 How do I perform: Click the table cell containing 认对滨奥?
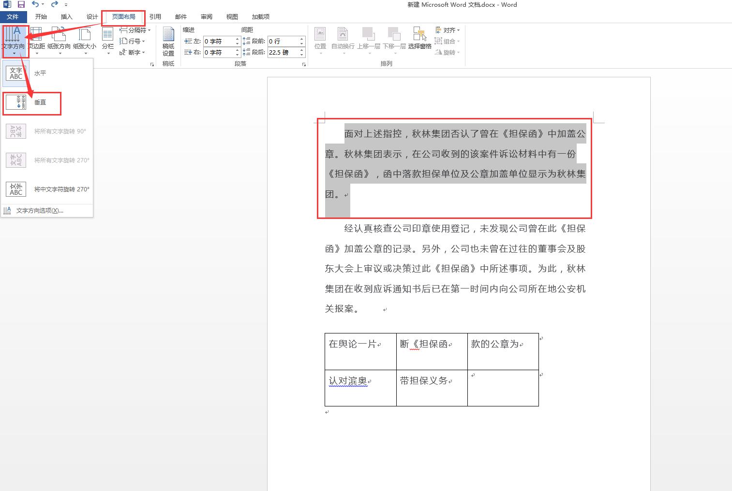360,388
